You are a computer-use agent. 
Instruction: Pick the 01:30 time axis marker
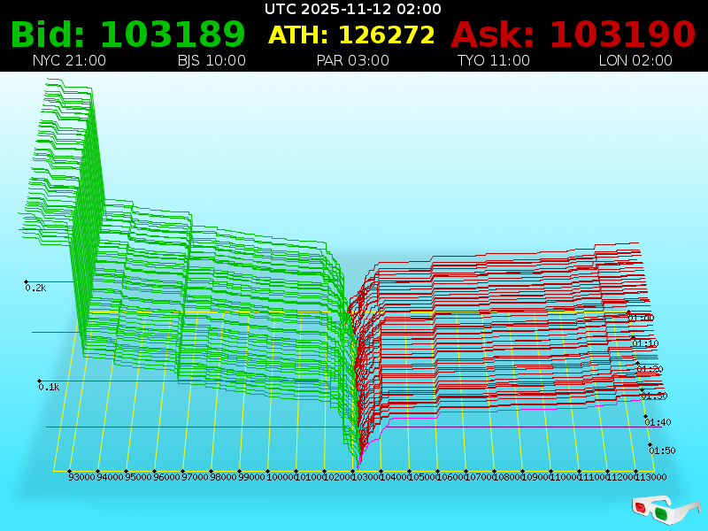coord(654,395)
